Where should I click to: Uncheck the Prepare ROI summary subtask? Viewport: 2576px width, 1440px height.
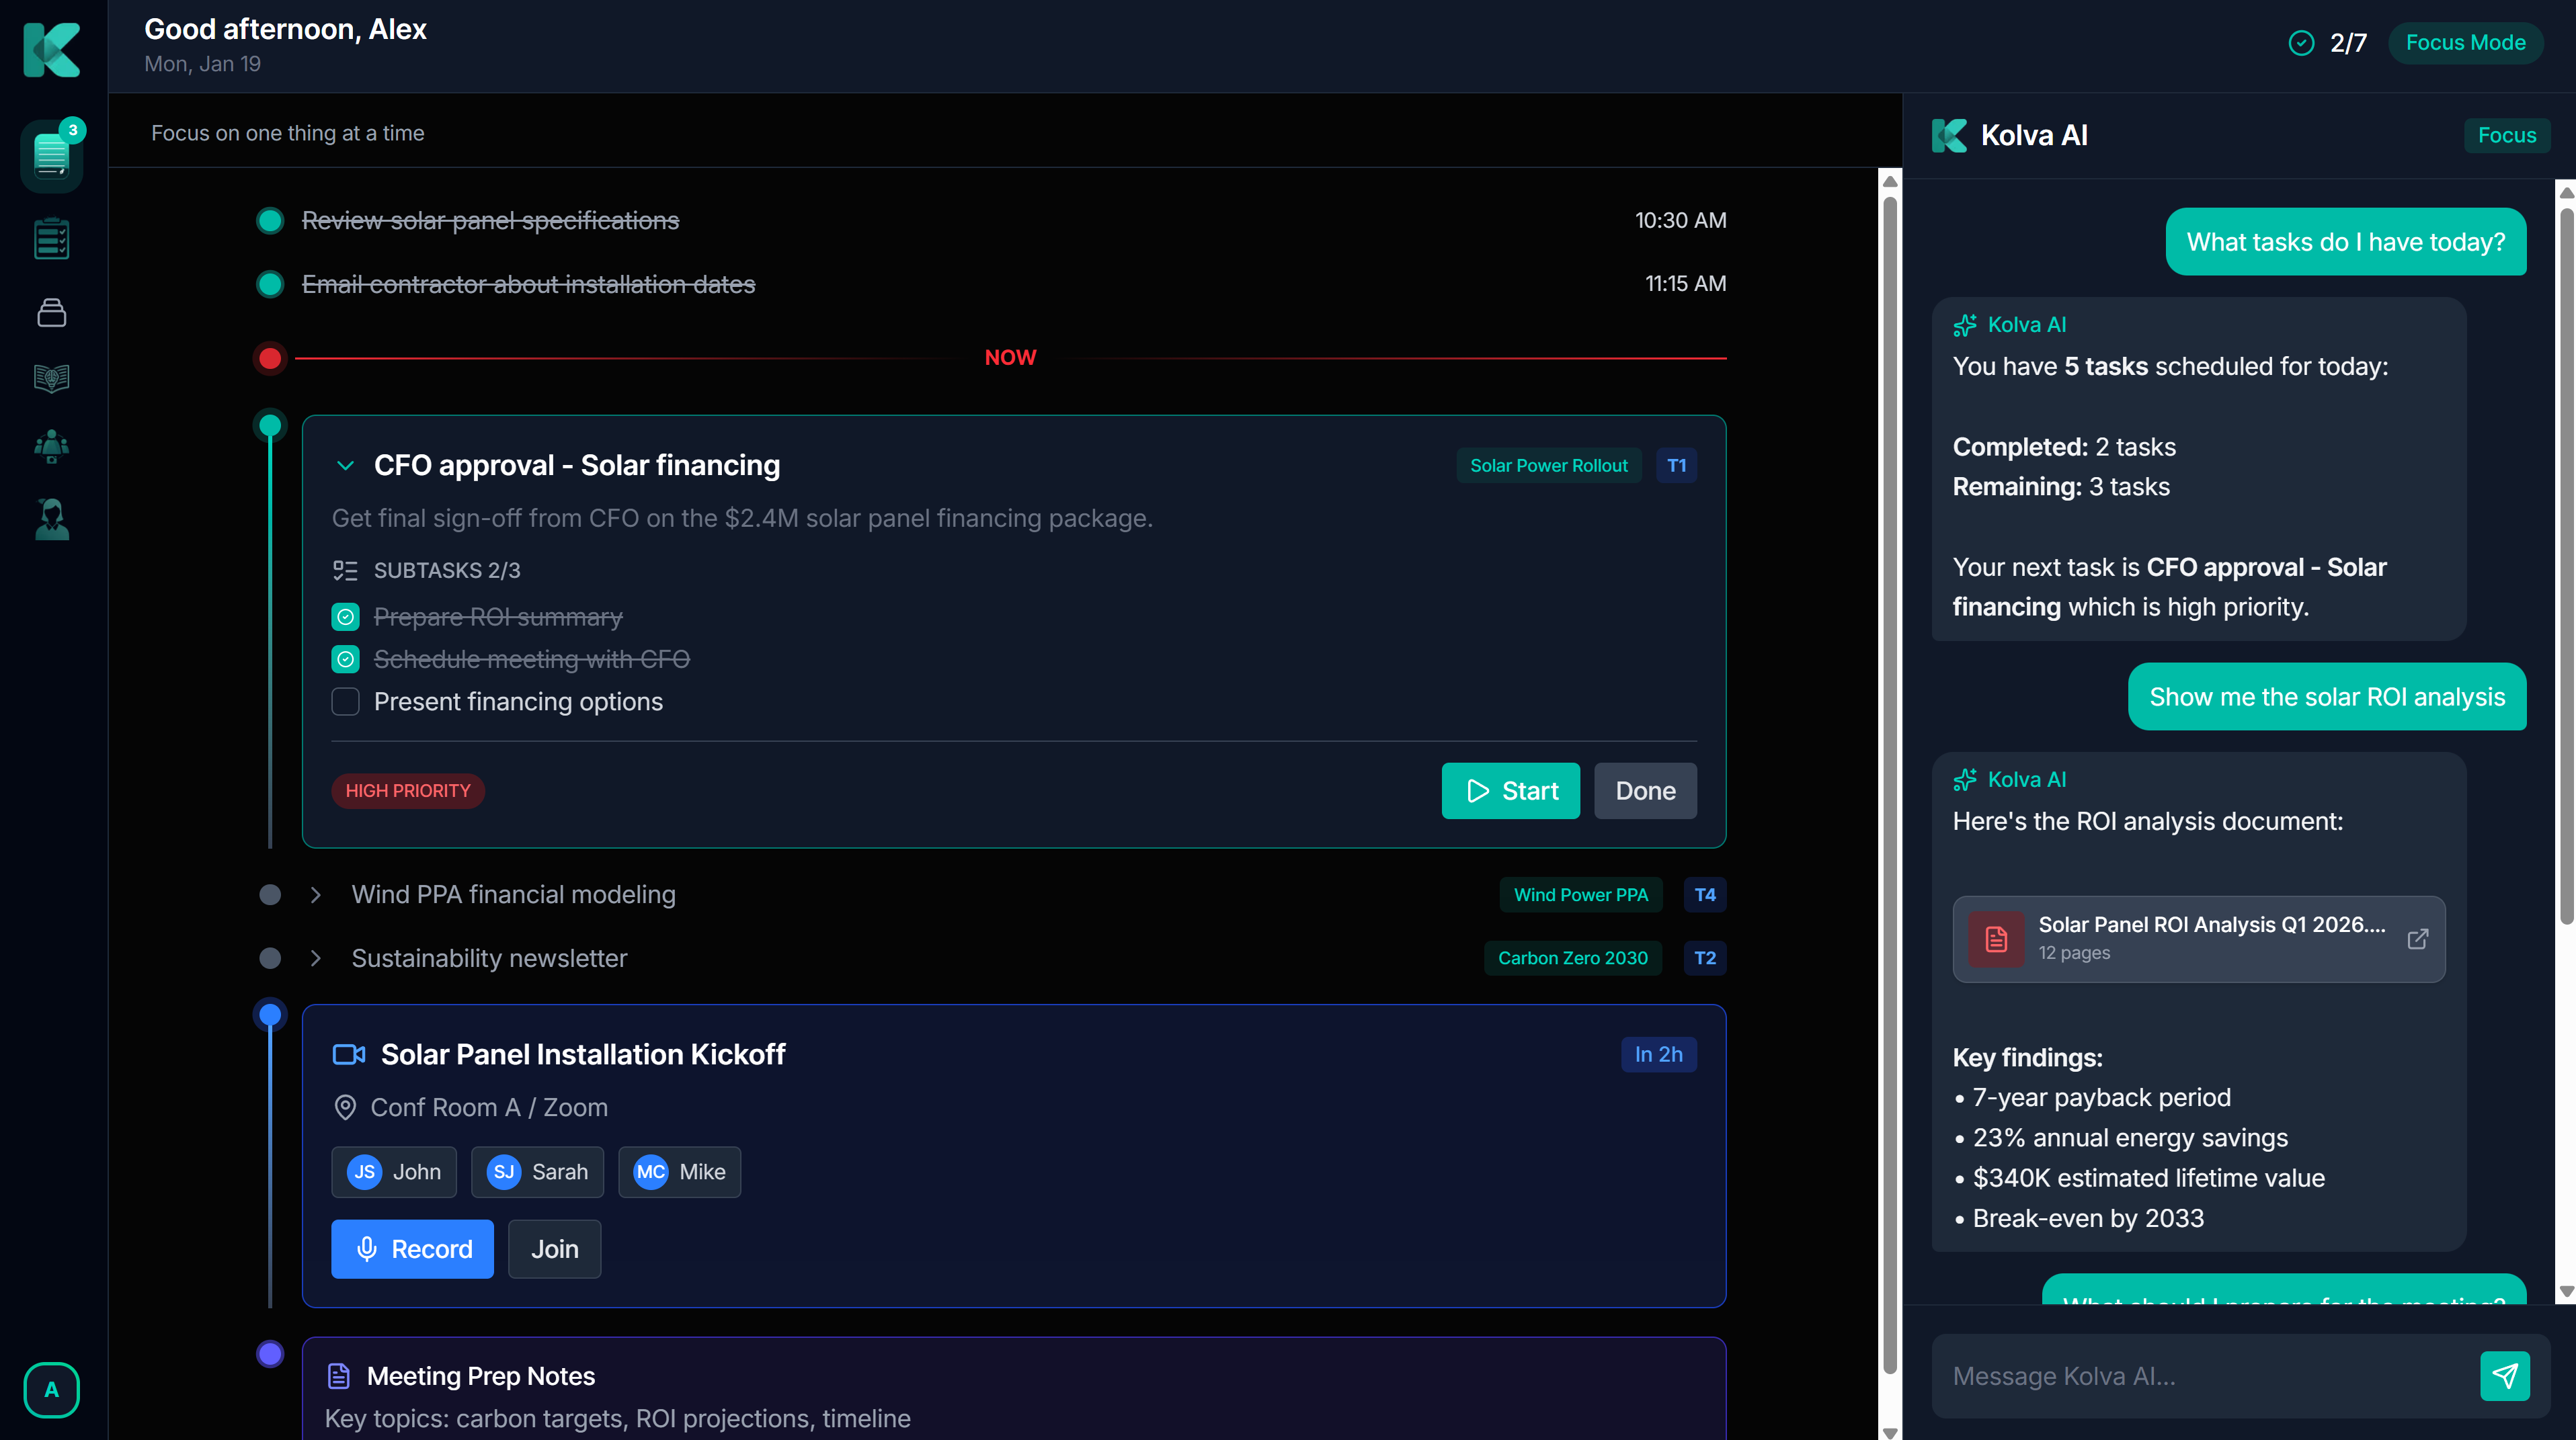click(345, 618)
